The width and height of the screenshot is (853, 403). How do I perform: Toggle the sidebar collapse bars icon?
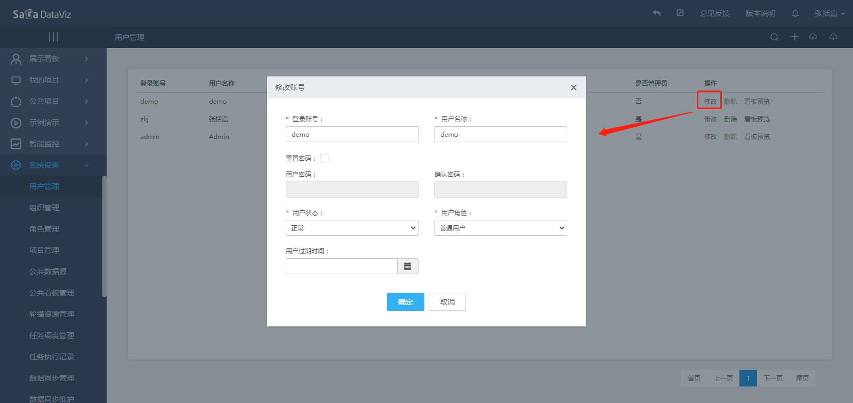pyautogui.click(x=53, y=37)
